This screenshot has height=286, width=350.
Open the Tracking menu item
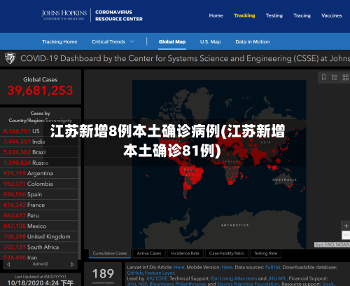coord(244,15)
